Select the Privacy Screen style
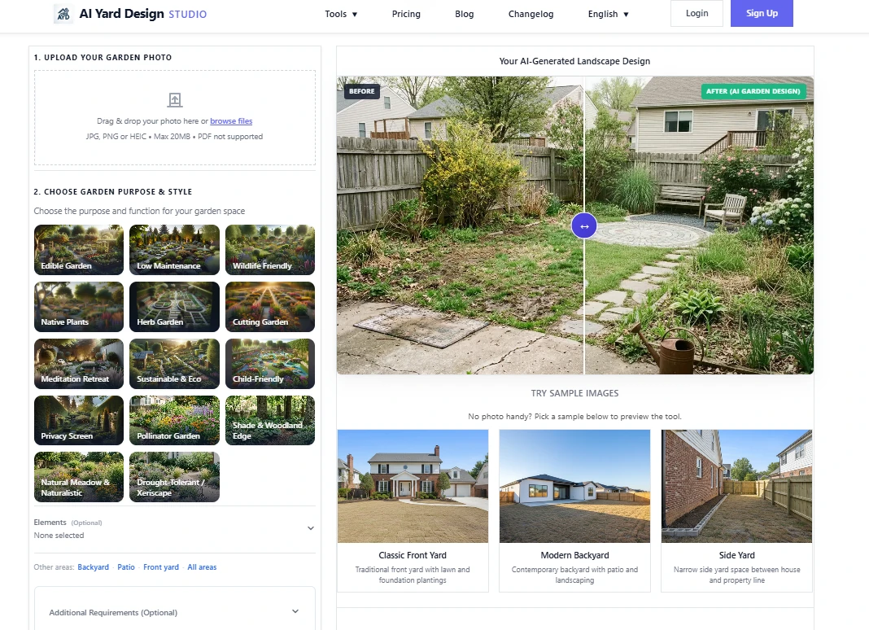The width and height of the screenshot is (869, 630). click(x=79, y=420)
